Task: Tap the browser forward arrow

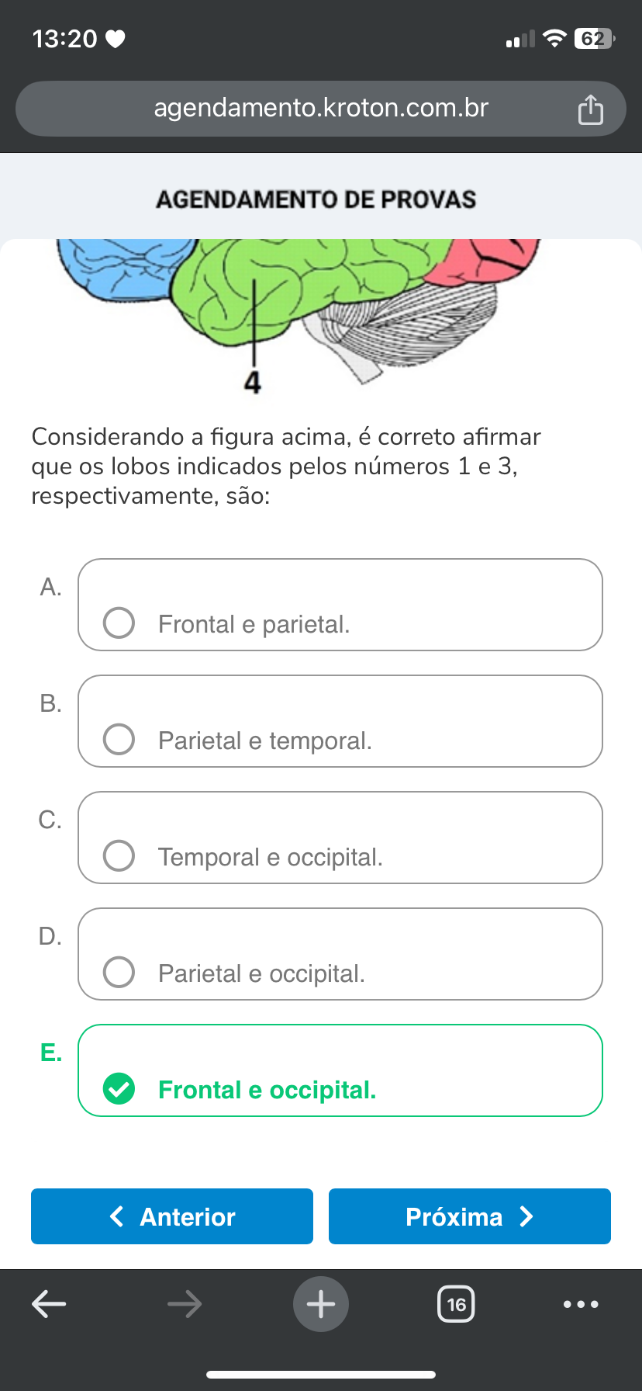Action: tap(185, 1304)
